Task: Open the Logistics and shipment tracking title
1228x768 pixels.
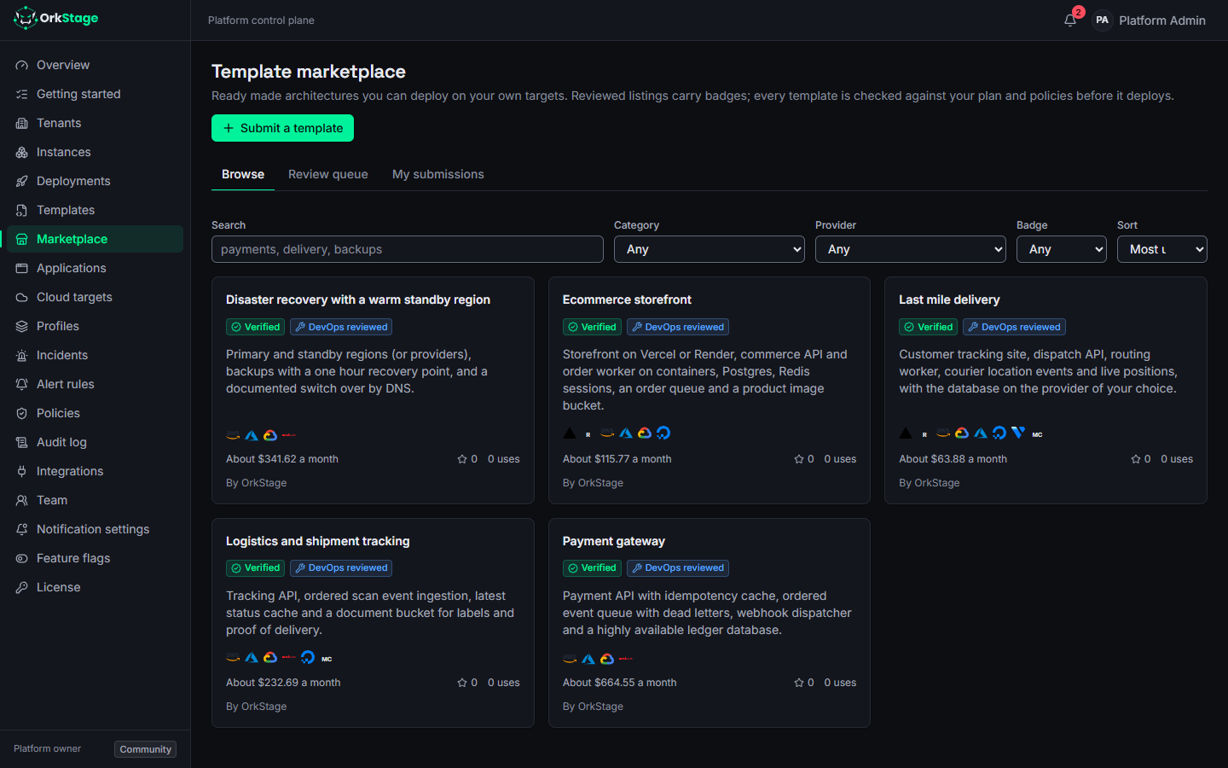Action: pos(318,541)
